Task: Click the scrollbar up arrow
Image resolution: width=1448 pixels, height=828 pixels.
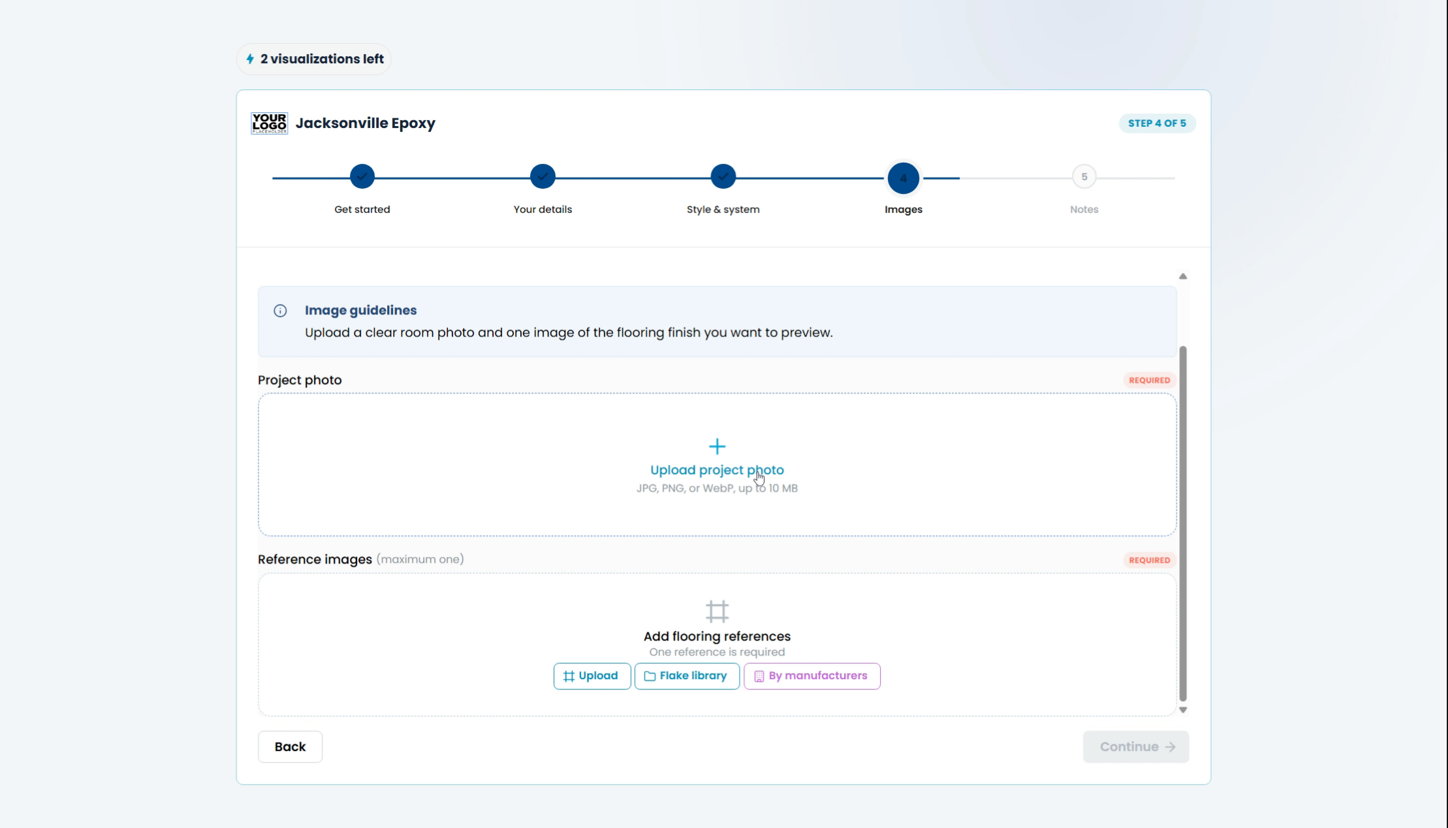Action: [x=1183, y=276]
